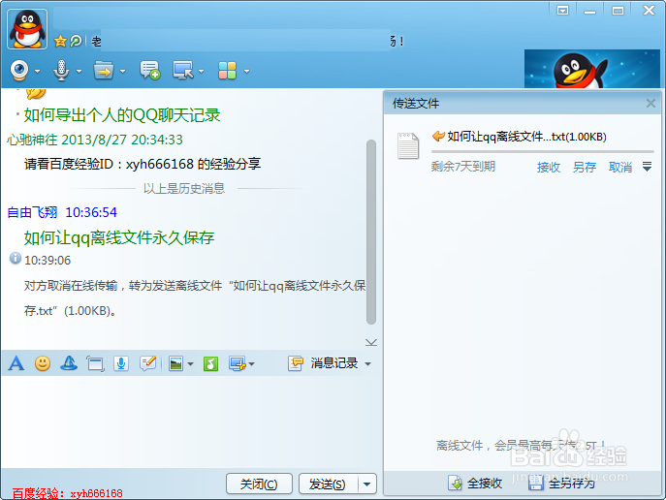Screen dimensions: 666x500
Task: Click the 发送(S) button
Action: [328, 484]
